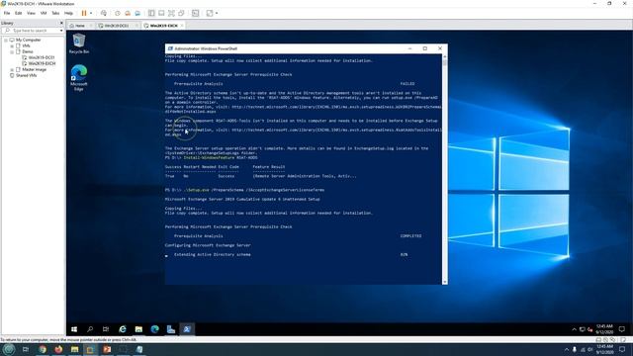
Task: Expand the Master Image folder node
Action: coord(12,70)
